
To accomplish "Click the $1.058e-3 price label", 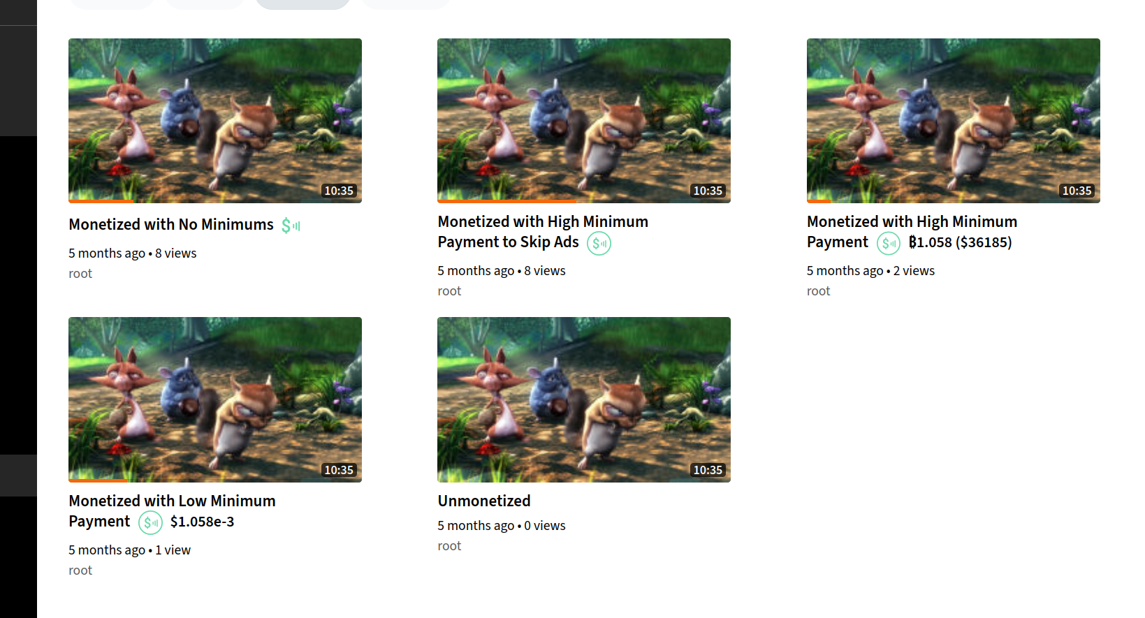I will click(x=203, y=522).
